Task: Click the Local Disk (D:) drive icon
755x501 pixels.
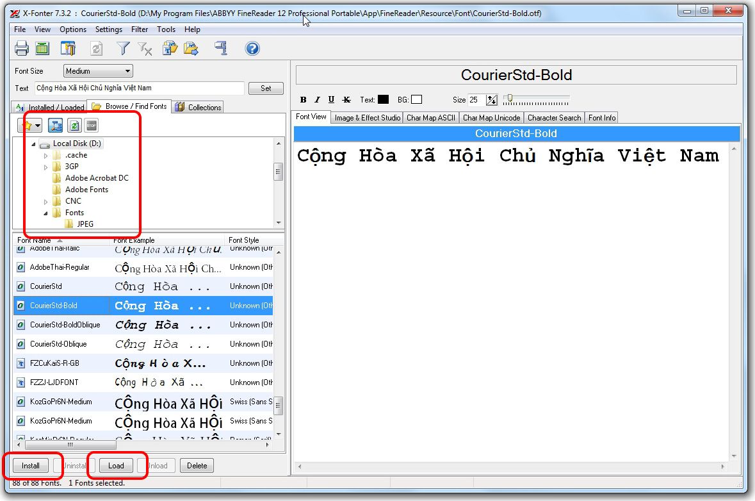Action: (45, 144)
